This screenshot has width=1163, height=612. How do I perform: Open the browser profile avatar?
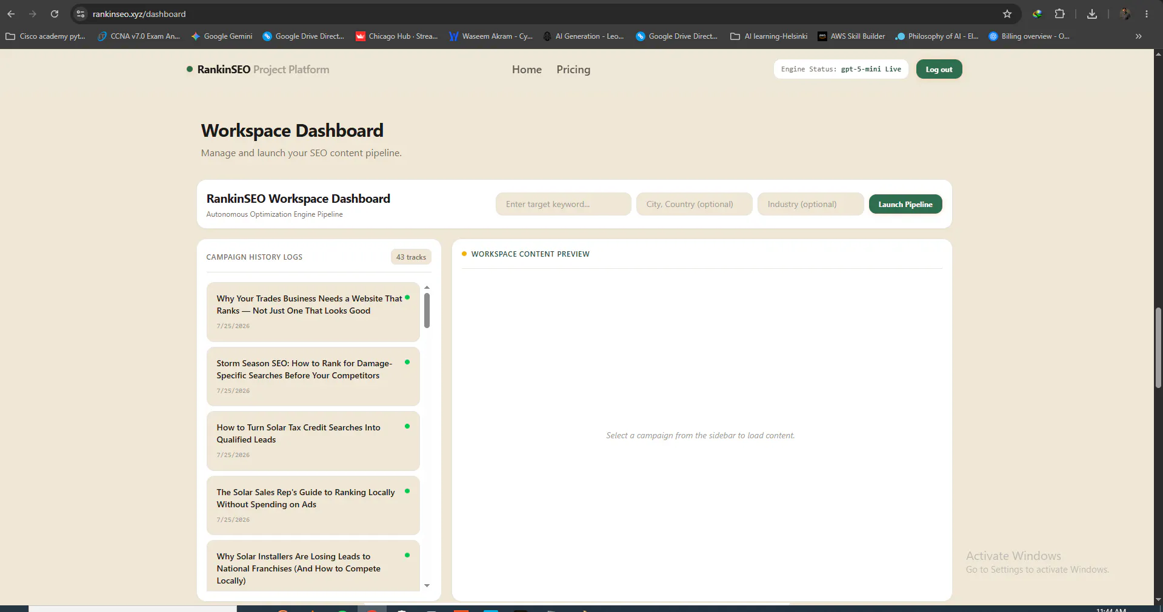coord(1125,14)
